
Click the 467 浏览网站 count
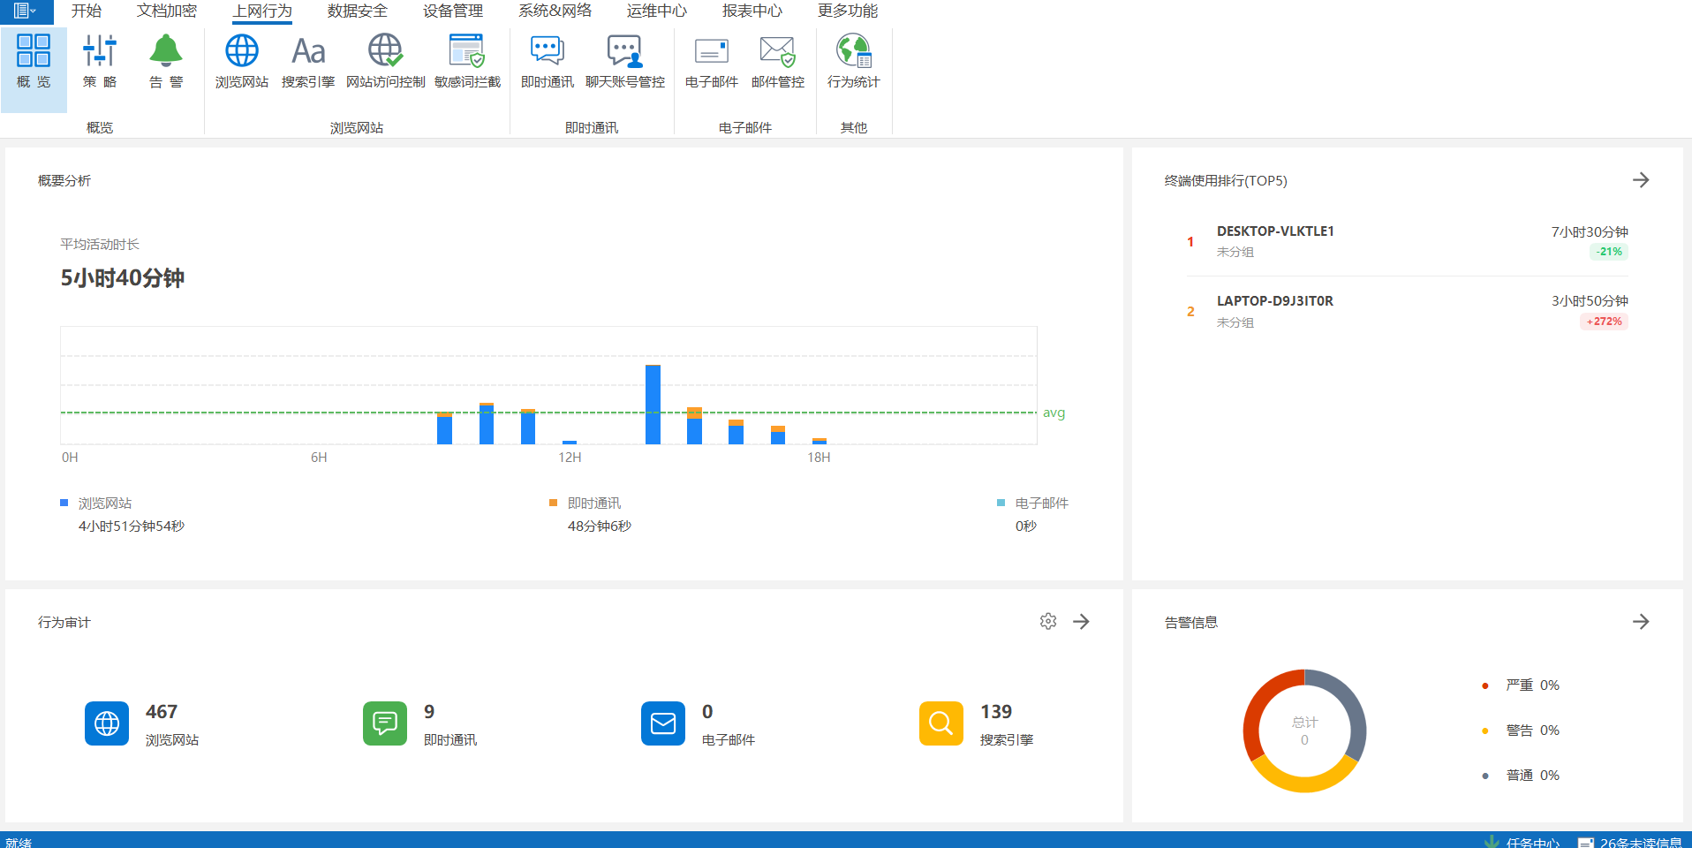point(162,712)
